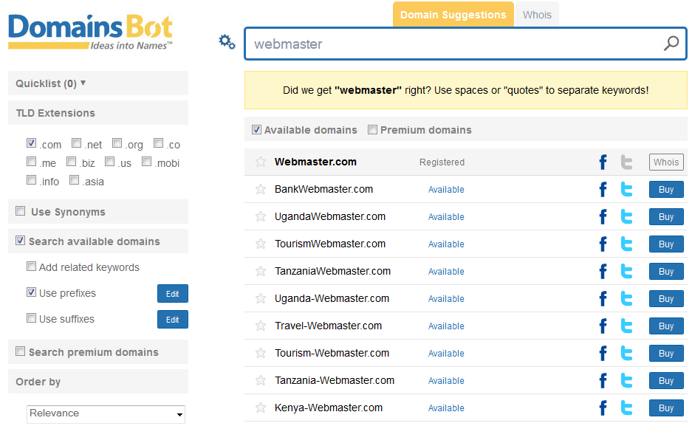Check Use suffixes option
This screenshot has height=426, width=692.
31,318
